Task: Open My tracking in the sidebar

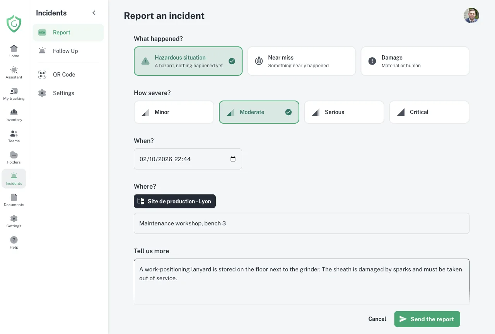Action: 14,94
